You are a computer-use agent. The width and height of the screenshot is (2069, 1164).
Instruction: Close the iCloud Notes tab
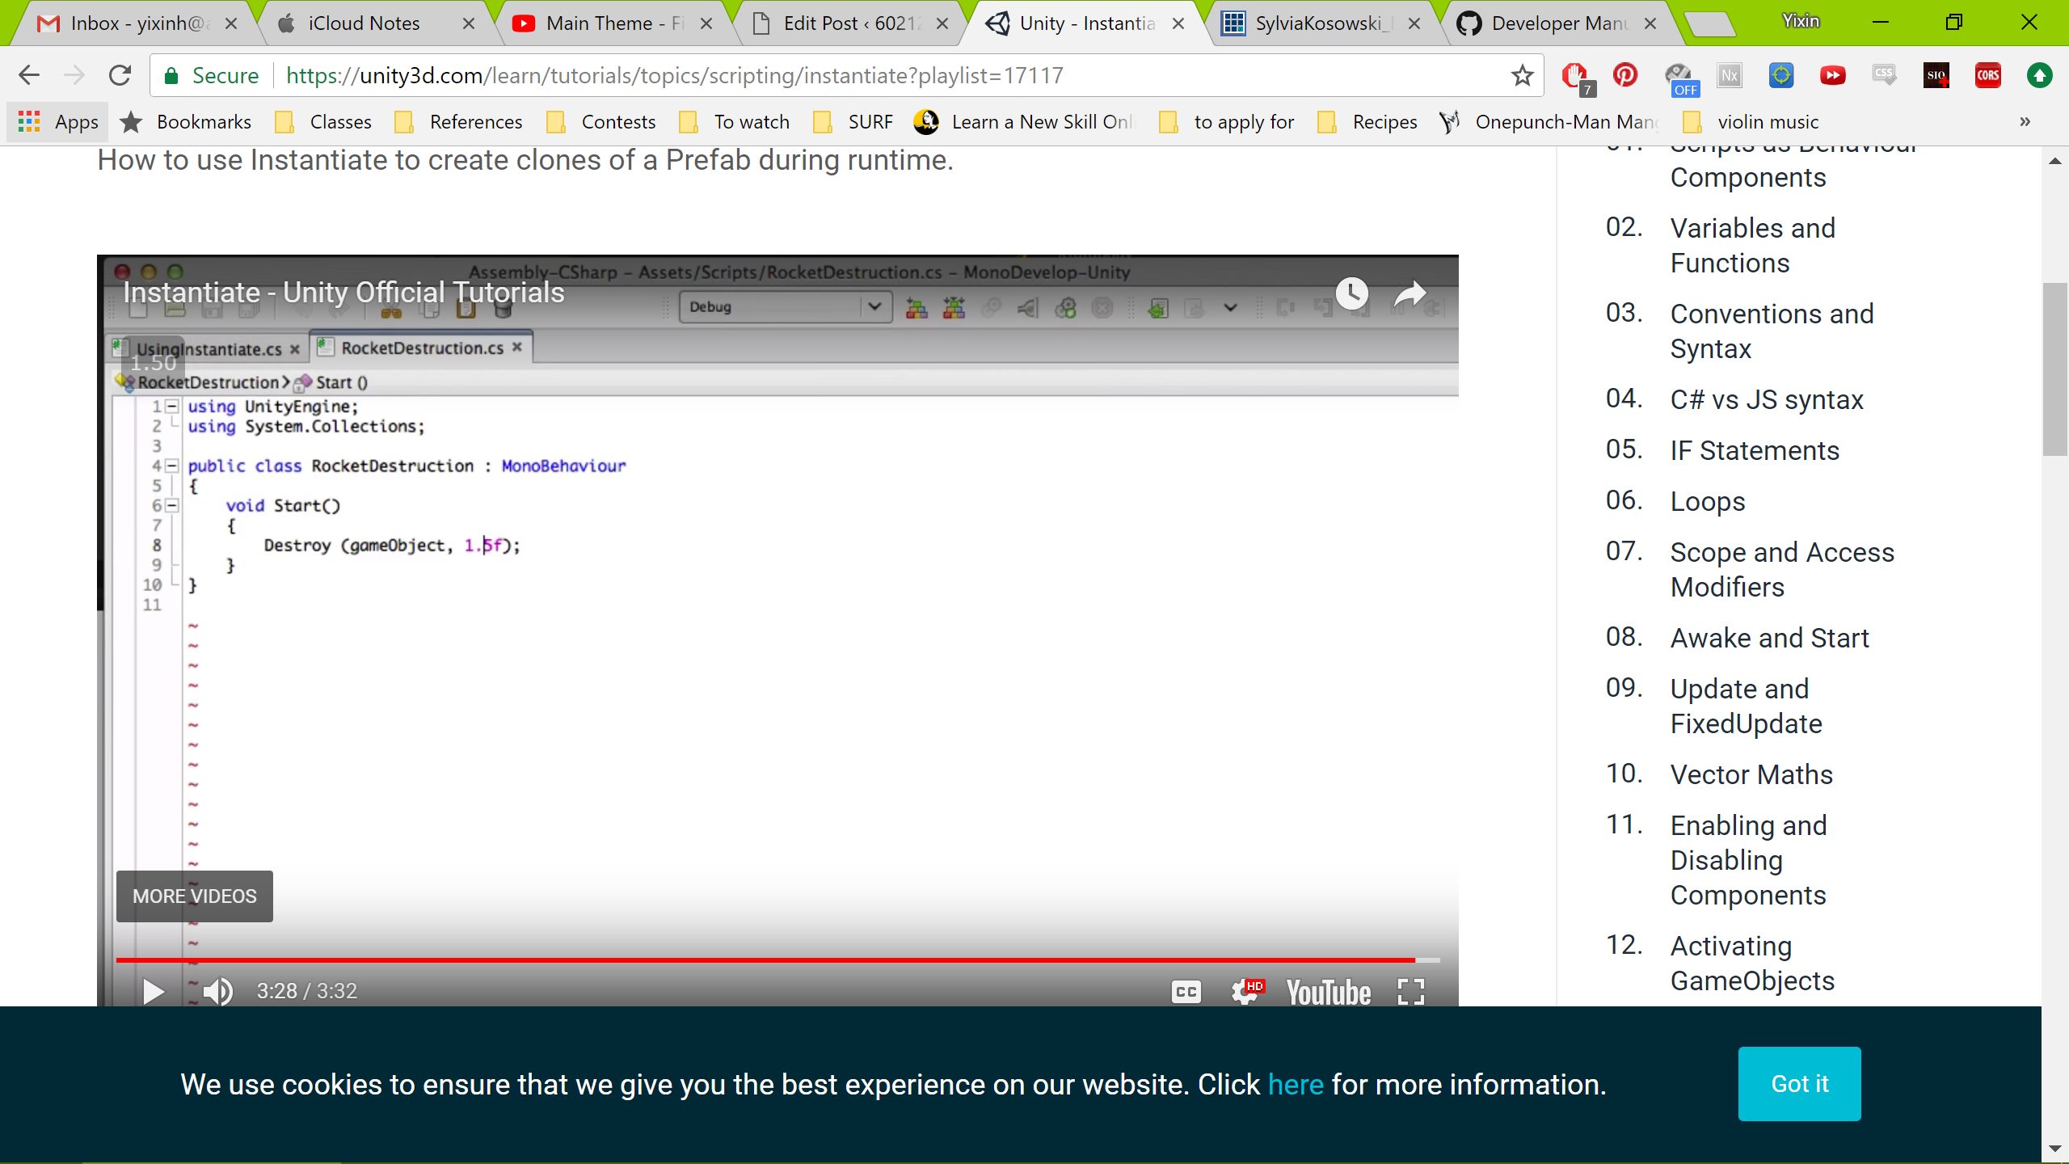tap(468, 23)
